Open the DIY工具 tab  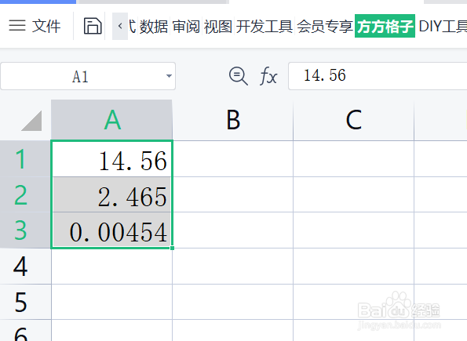(x=443, y=27)
